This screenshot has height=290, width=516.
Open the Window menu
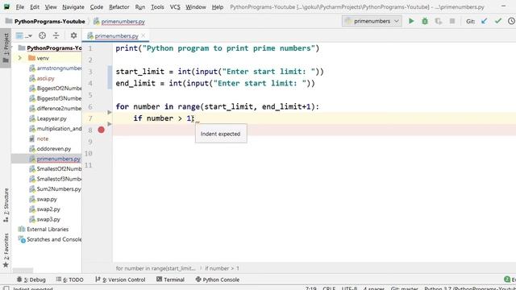coord(196,7)
